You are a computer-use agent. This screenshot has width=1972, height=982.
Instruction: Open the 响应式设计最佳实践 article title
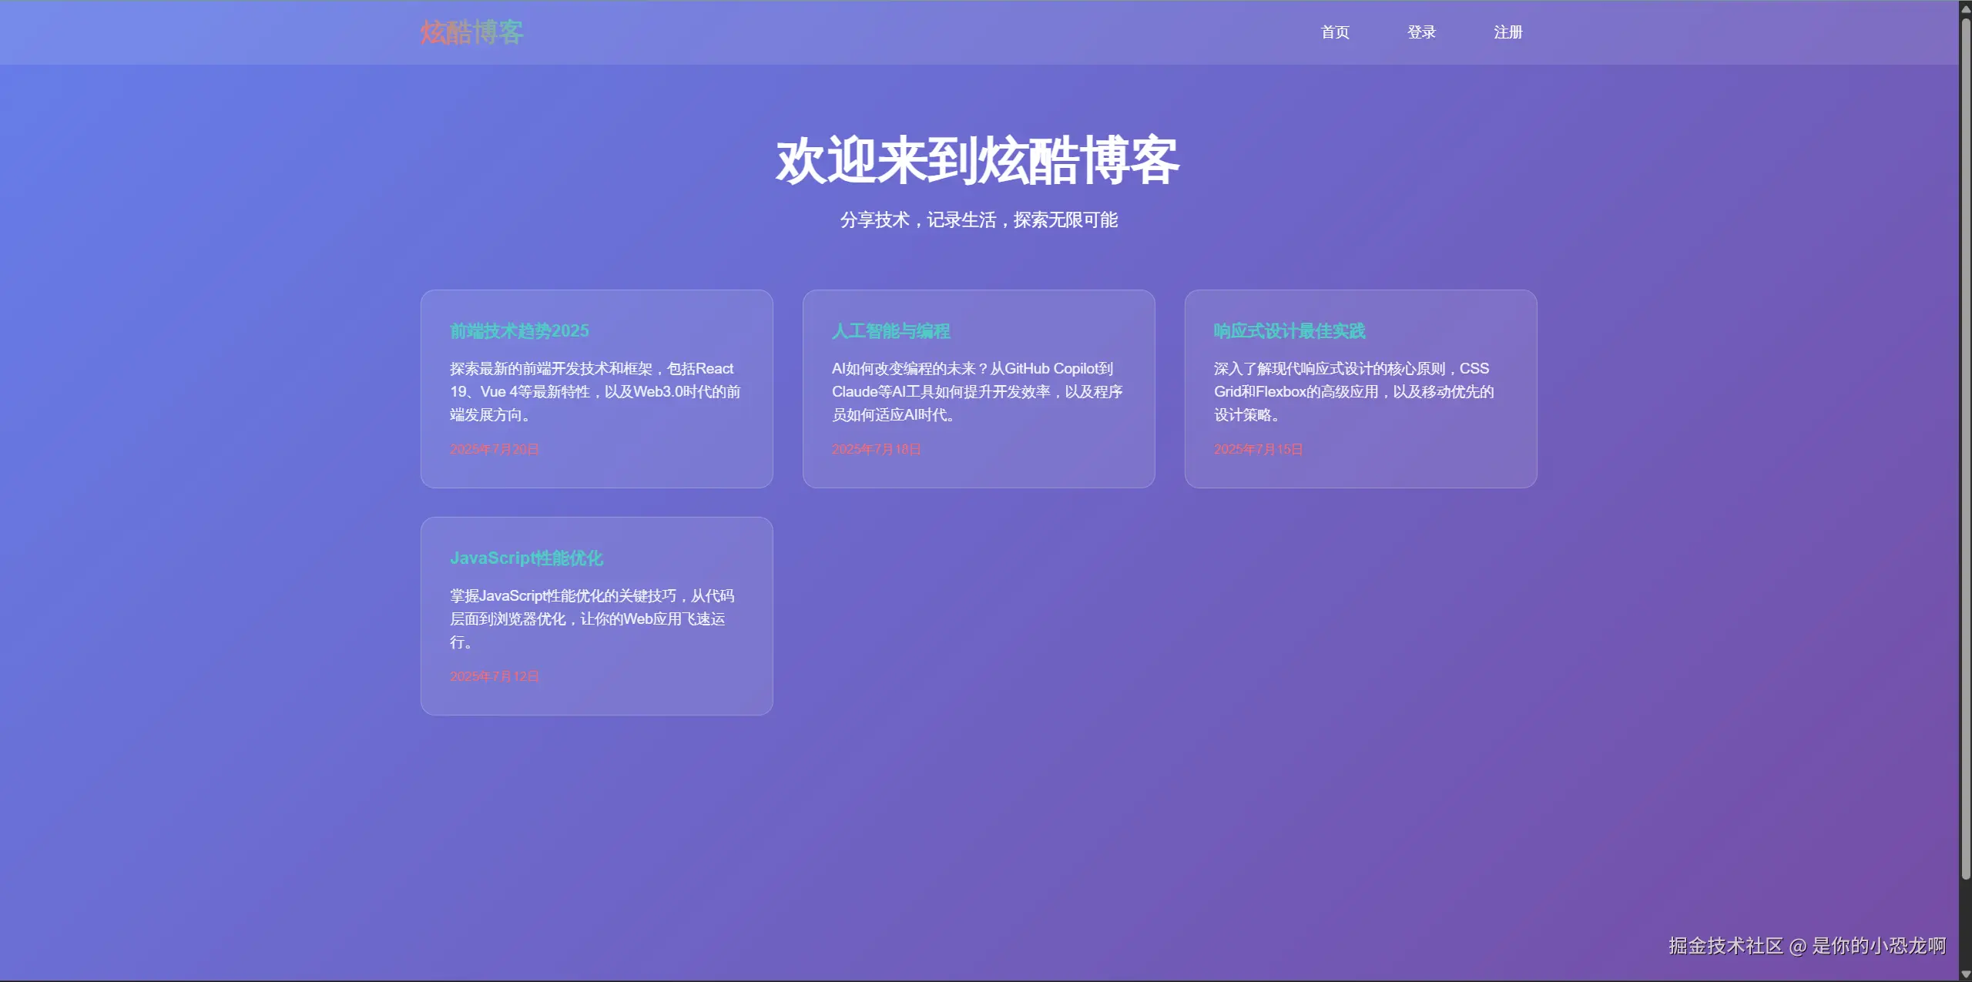pos(1289,331)
